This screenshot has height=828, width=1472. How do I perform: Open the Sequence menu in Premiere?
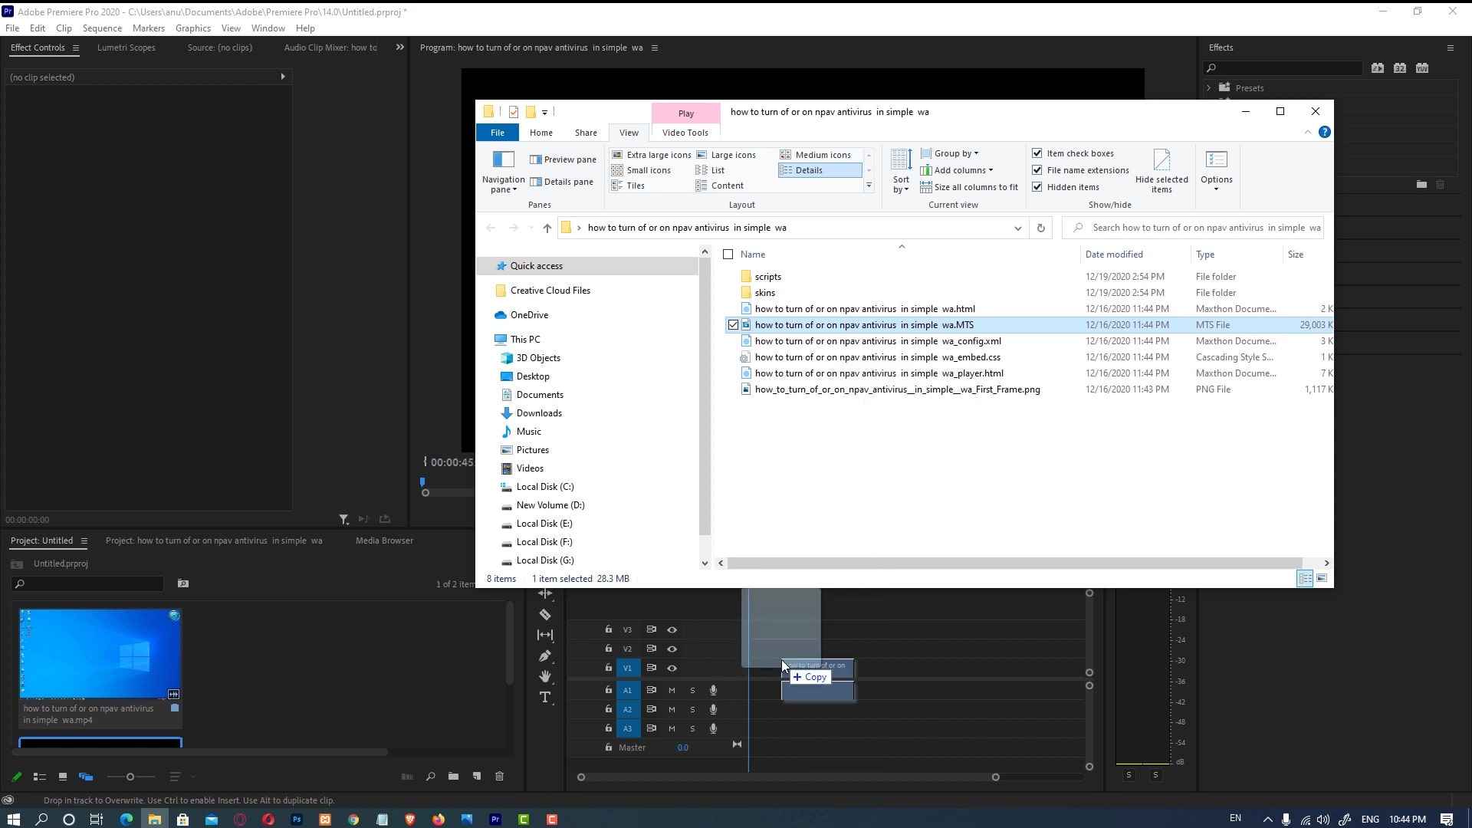(102, 28)
